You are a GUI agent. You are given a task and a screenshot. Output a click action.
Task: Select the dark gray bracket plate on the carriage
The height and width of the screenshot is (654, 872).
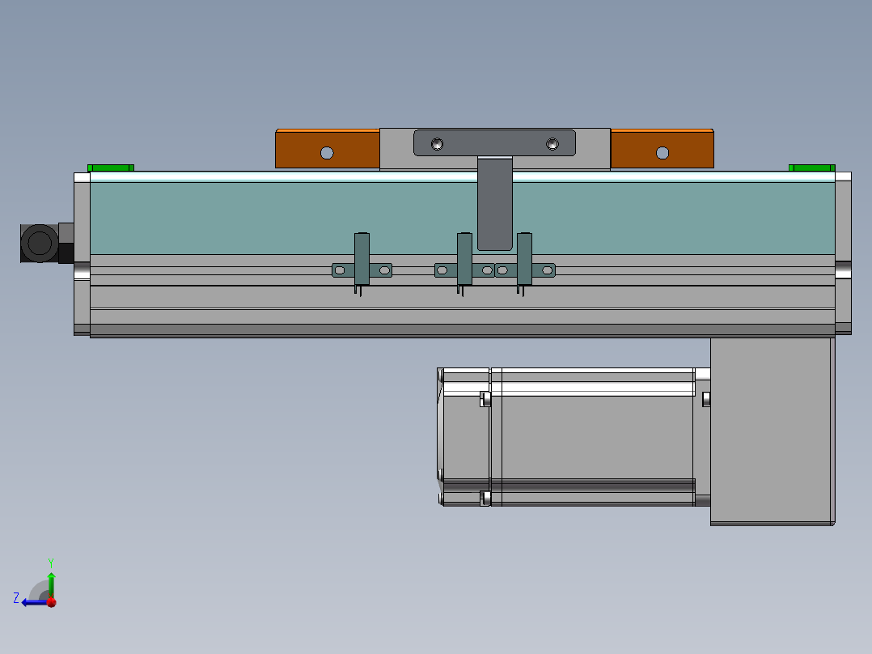click(x=494, y=143)
